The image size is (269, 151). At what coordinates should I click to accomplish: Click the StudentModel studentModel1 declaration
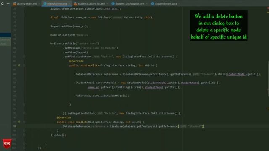148,83
